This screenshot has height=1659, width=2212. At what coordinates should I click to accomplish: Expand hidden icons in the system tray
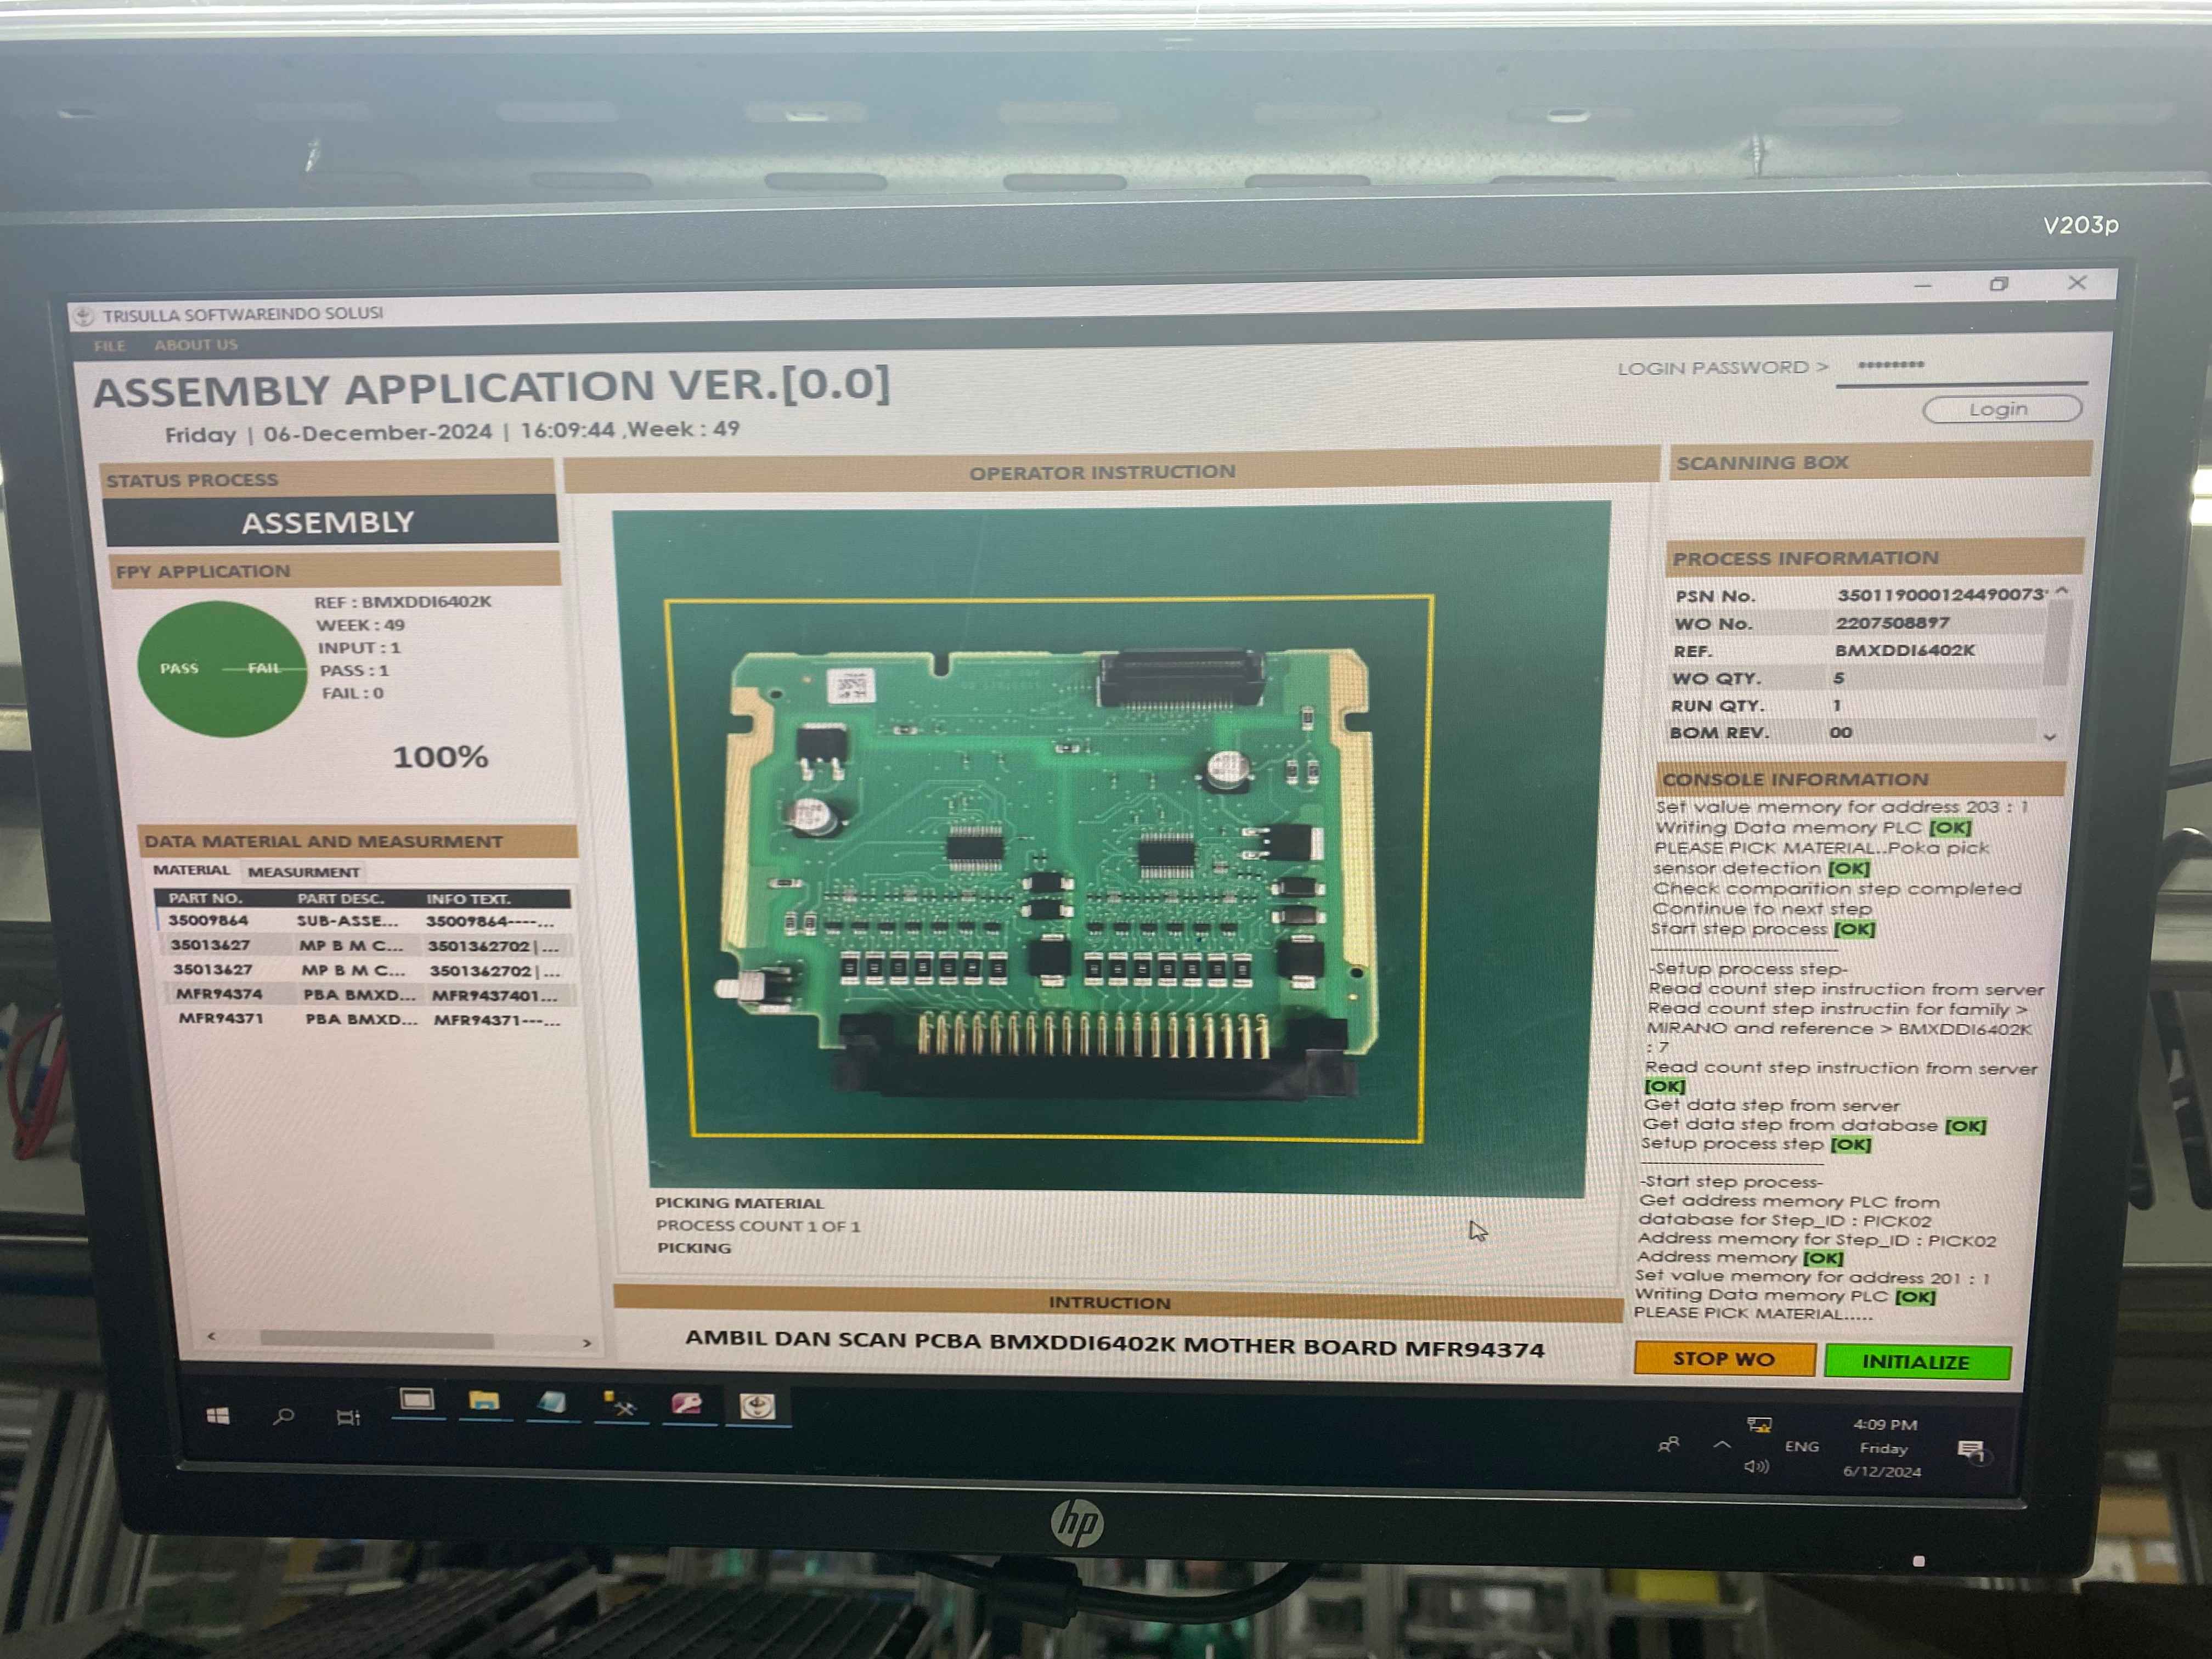pos(1722,1445)
